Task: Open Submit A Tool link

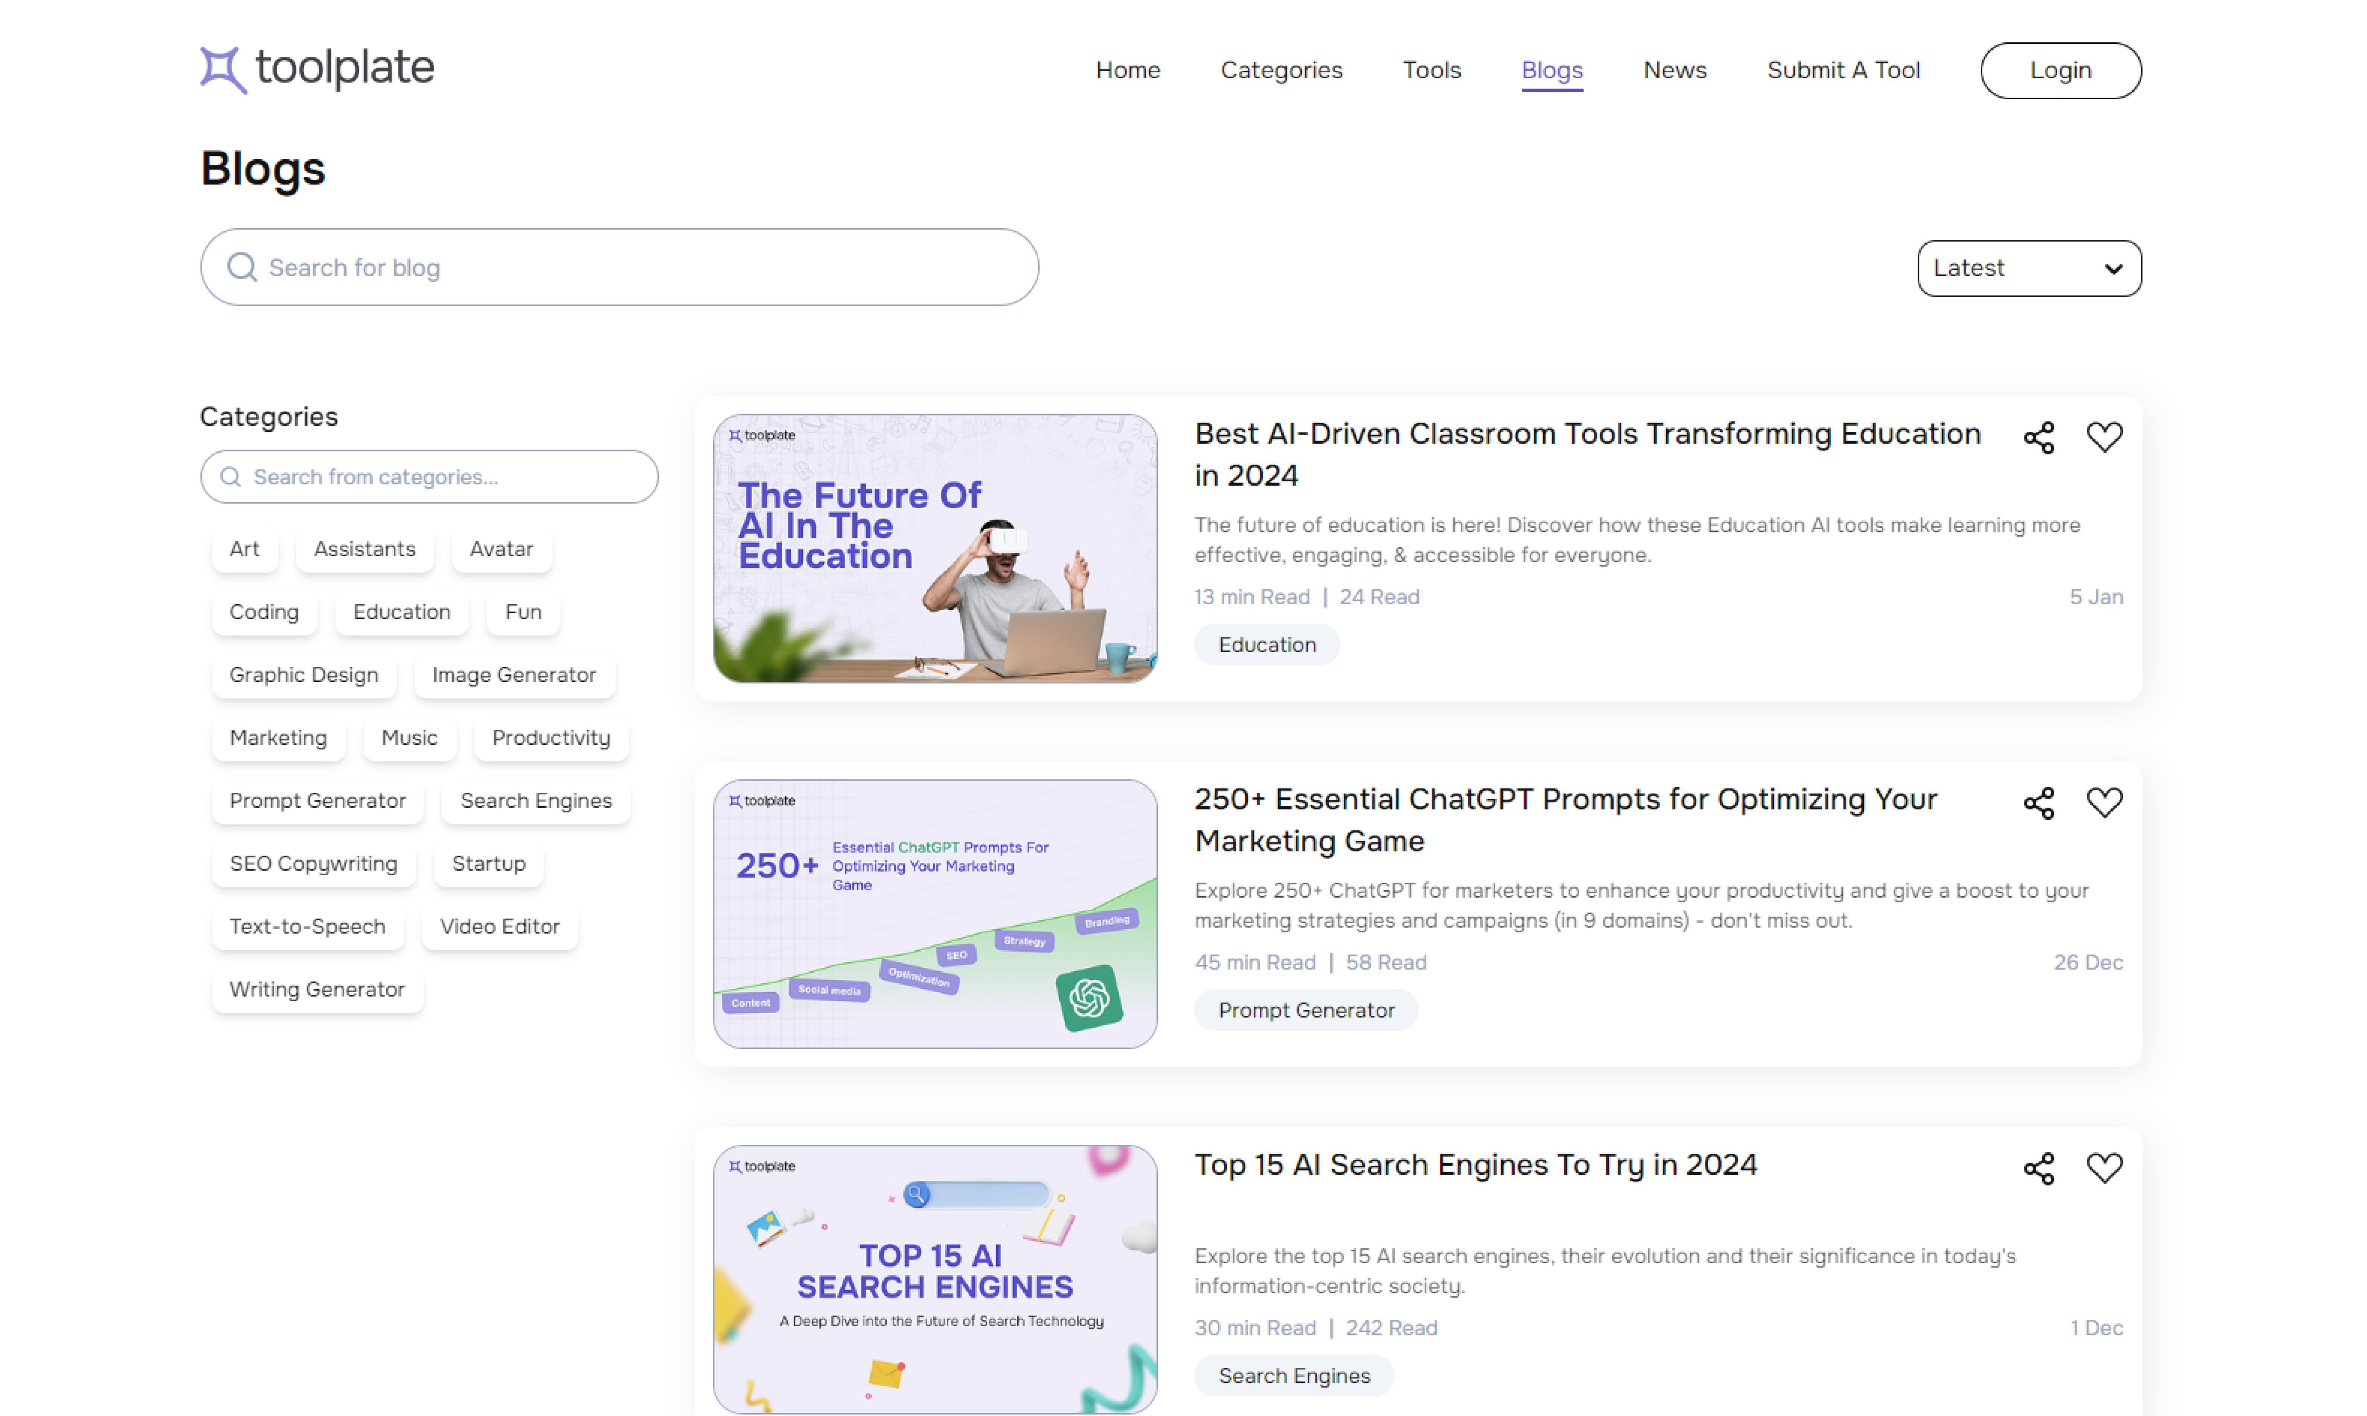Action: (x=1843, y=70)
